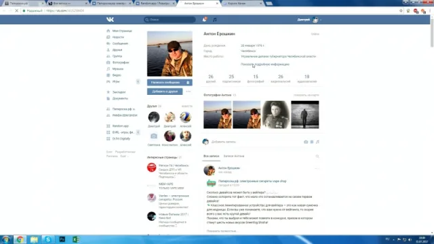
Task: Open Chrome from the taskbar
Action: (20, 239)
